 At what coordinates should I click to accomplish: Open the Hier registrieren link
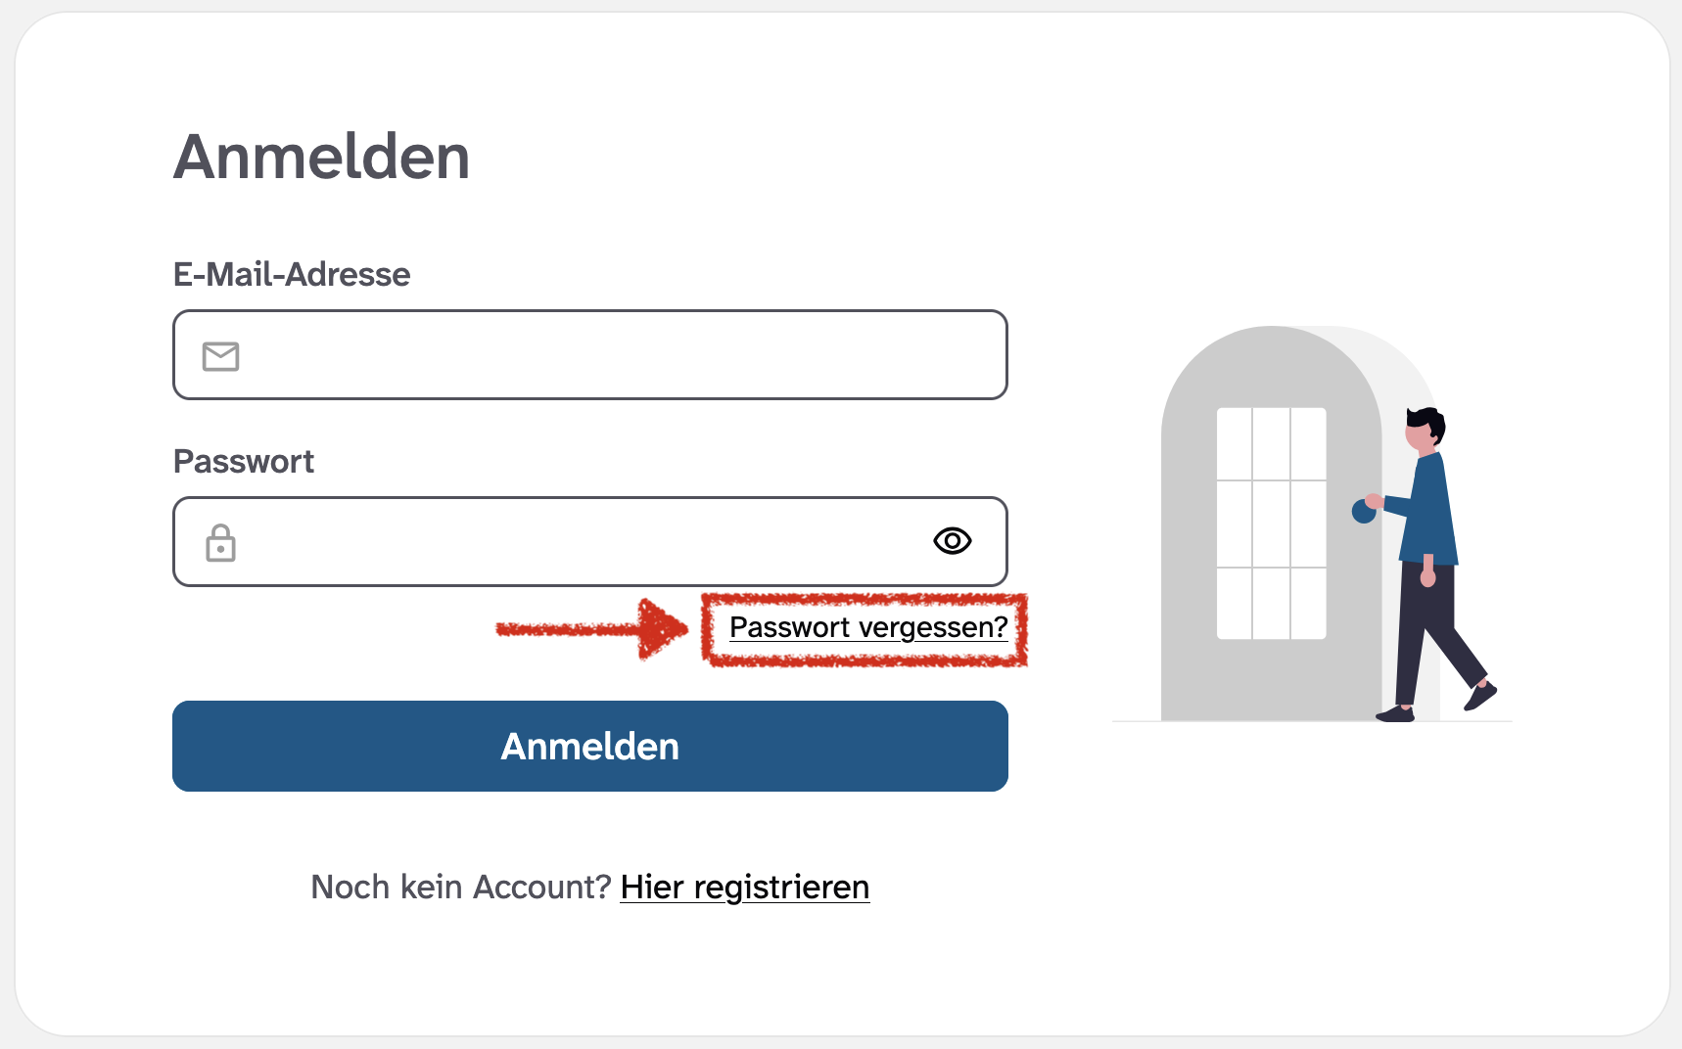(x=745, y=887)
